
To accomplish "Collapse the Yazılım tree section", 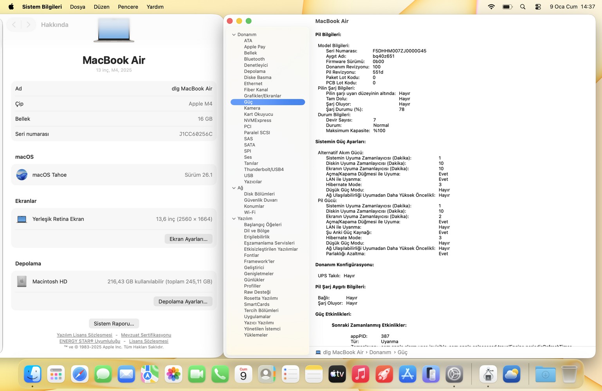I will pyautogui.click(x=234, y=219).
